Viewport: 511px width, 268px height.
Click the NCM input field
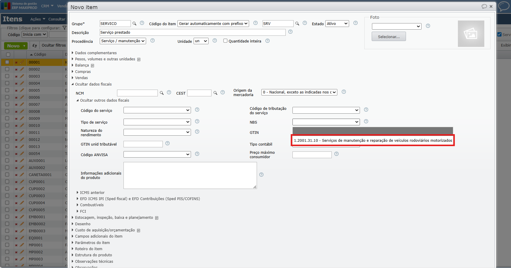coord(137,93)
